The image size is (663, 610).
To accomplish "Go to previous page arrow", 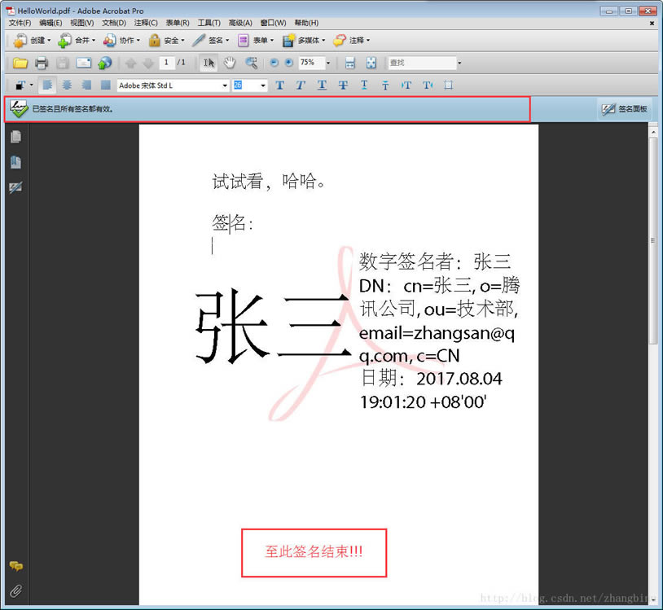I will pos(130,64).
